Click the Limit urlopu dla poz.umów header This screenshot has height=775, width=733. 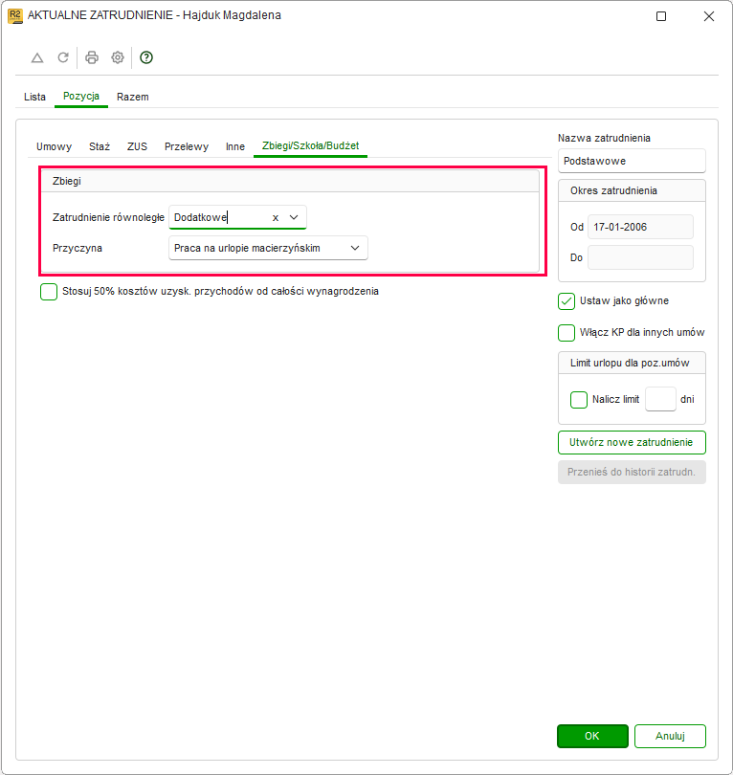tap(632, 363)
